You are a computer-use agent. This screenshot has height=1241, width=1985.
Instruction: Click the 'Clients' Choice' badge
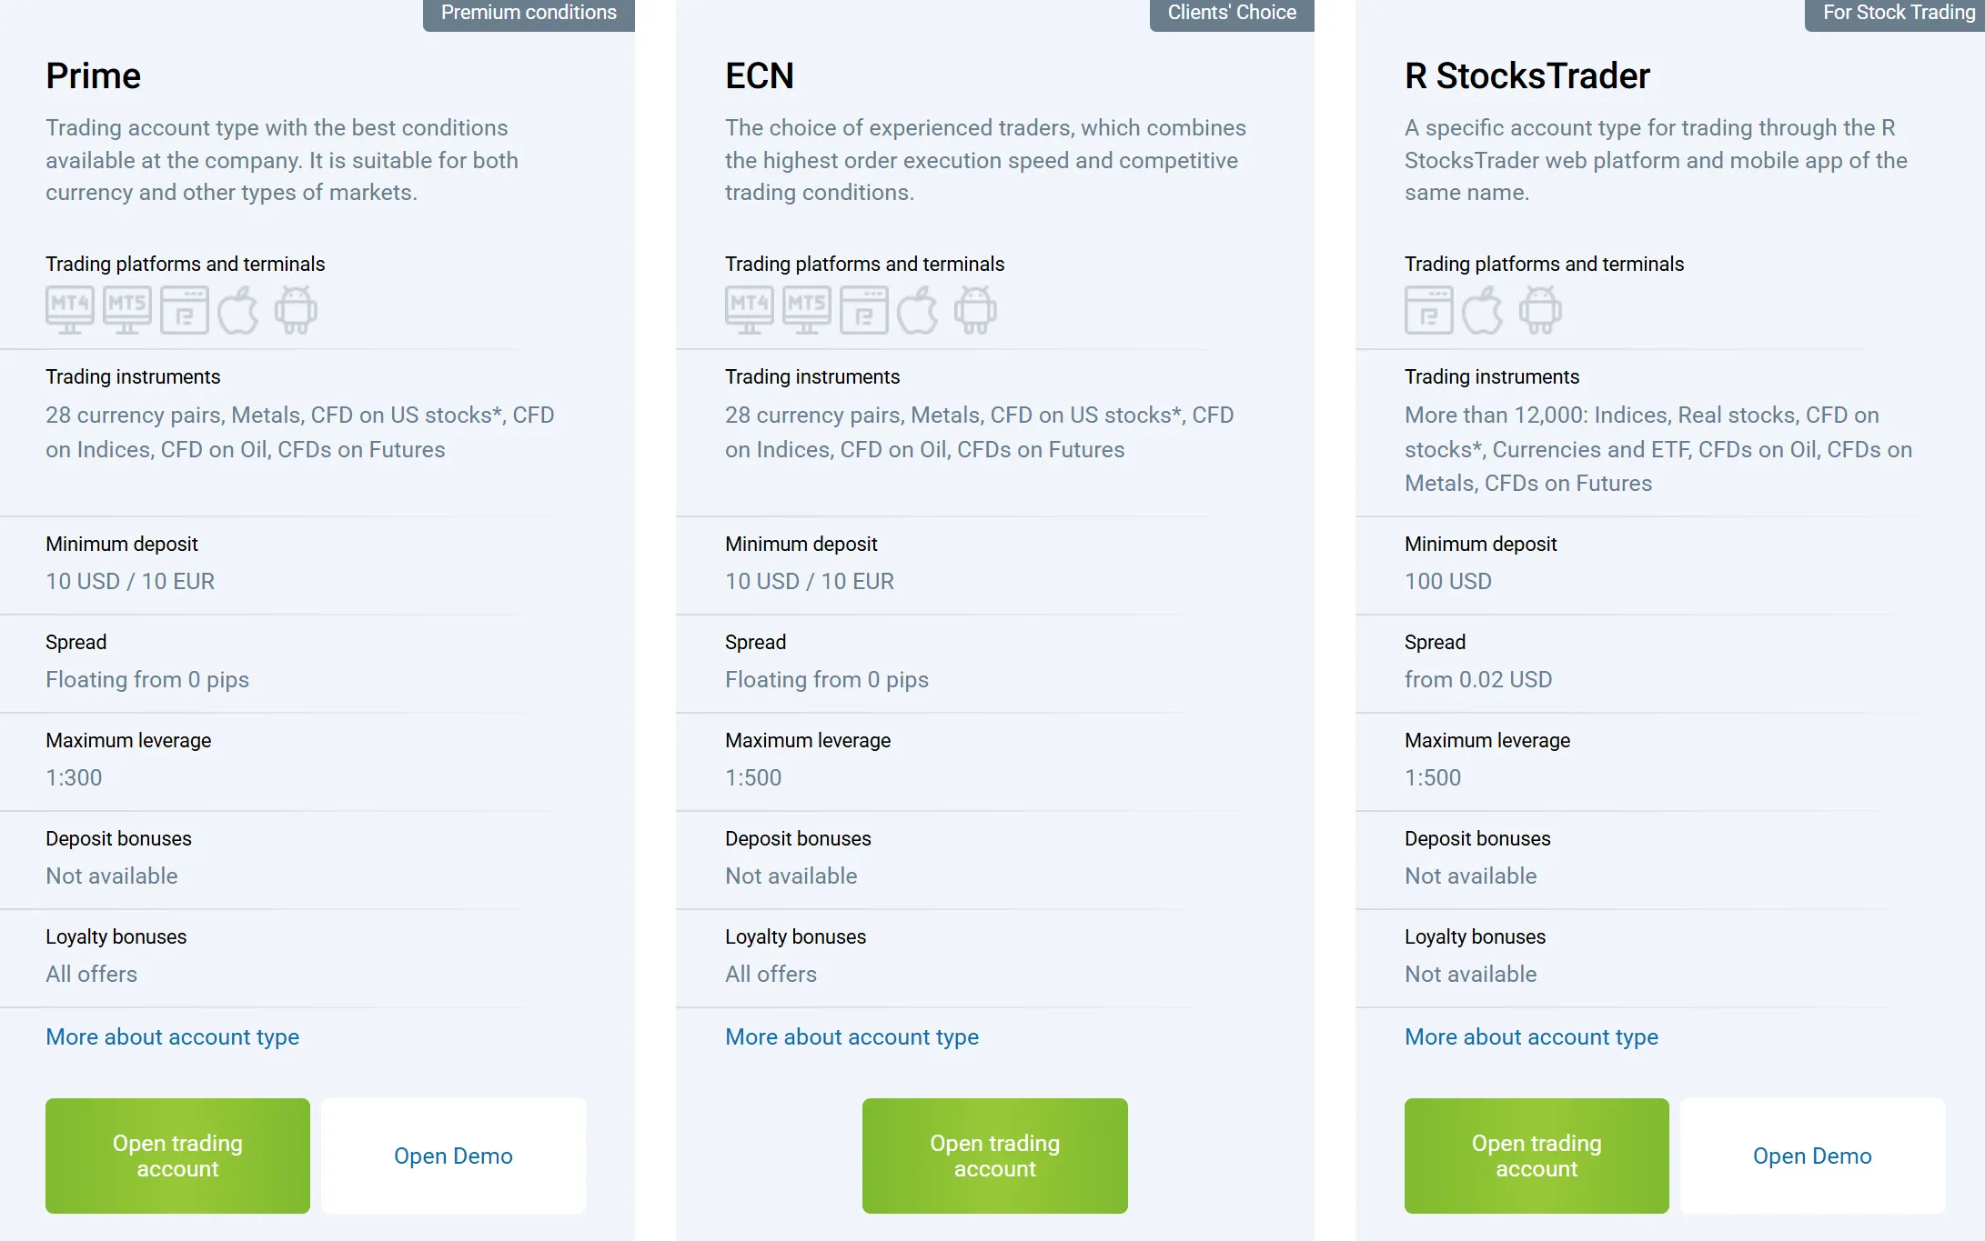[x=1232, y=14]
